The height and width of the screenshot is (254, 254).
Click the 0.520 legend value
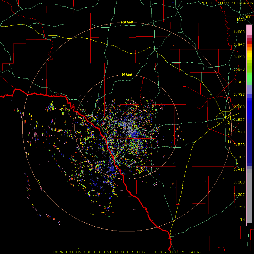point(239,145)
